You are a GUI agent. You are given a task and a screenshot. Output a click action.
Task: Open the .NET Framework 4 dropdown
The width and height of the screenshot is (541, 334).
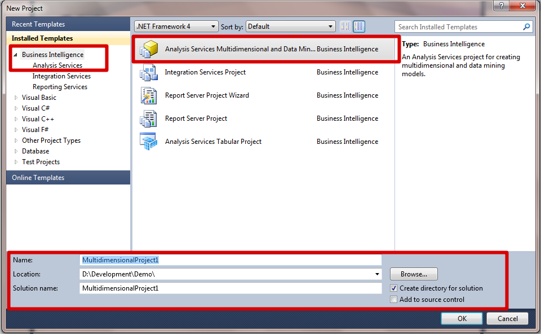[x=176, y=27]
